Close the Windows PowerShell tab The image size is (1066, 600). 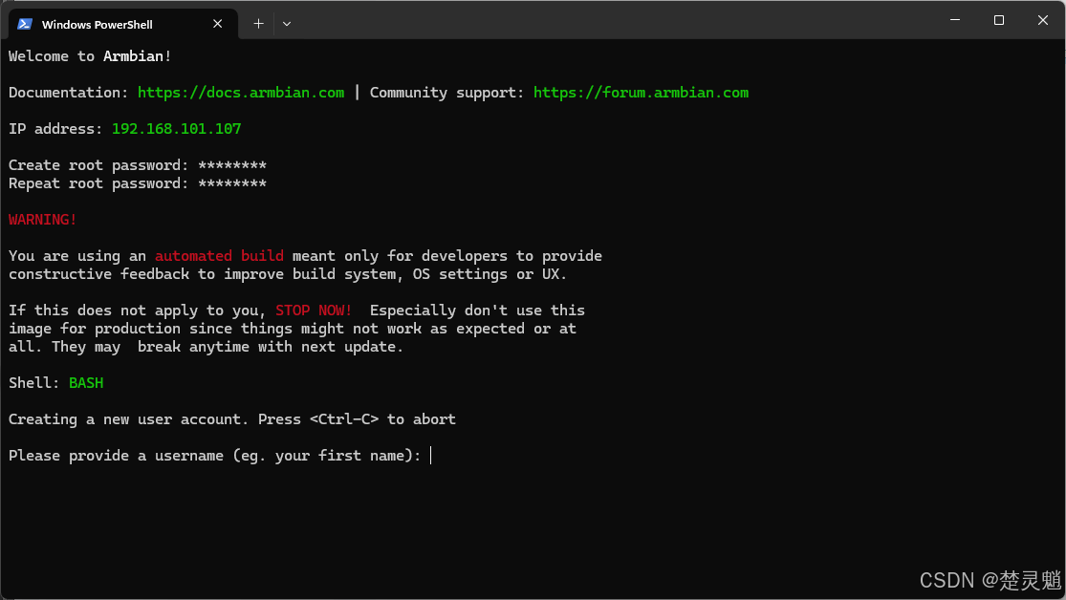[218, 24]
